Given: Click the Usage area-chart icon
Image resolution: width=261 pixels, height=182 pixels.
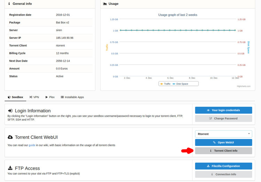Looking at the screenshot, I should click(x=105, y=4).
